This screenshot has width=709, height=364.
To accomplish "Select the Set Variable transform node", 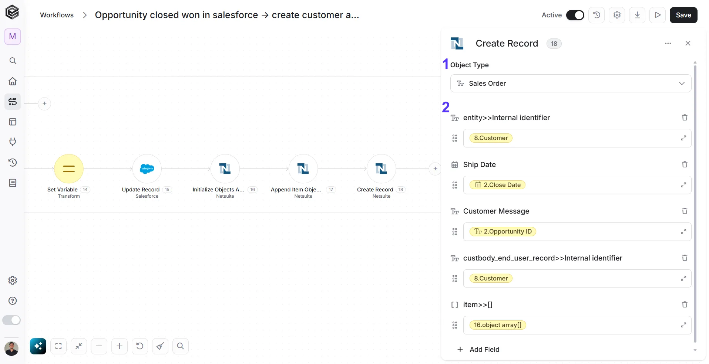I will click(x=69, y=169).
